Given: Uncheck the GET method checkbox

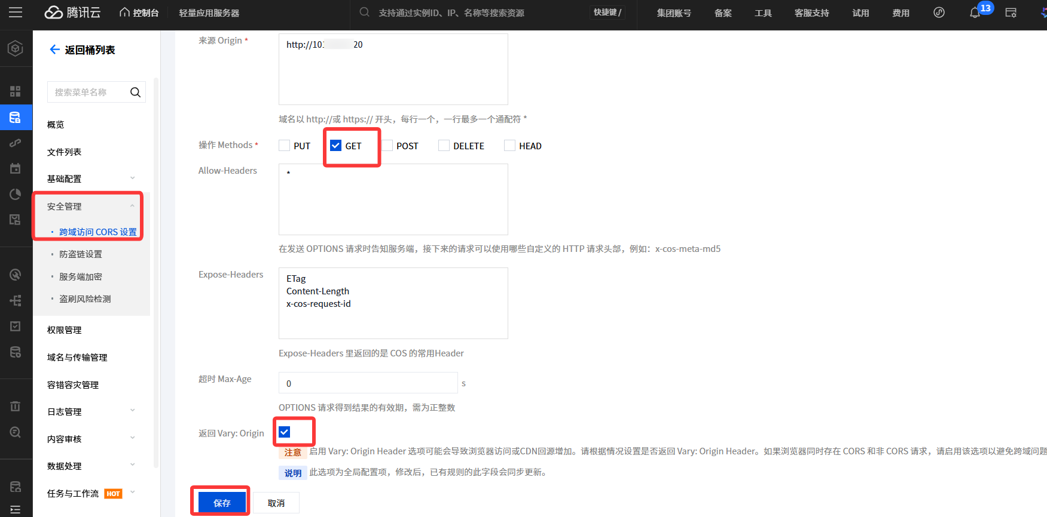Looking at the screenshot, I should 336,146.
